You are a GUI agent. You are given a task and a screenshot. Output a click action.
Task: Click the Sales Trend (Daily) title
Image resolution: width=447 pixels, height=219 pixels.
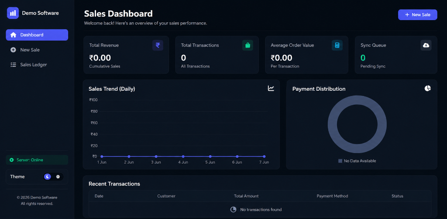112,89
